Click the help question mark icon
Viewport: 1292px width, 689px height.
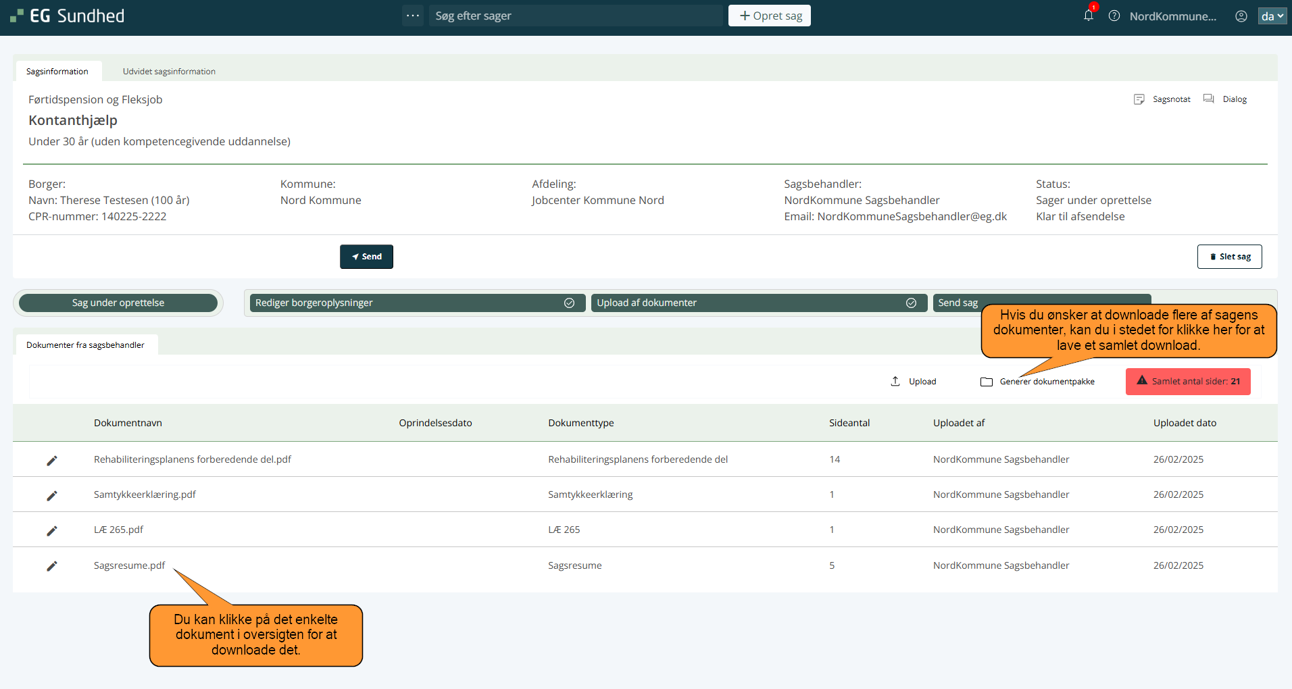pyautogui.click(x=1114, y=16)
